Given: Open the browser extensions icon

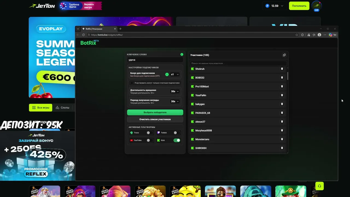Looking at the screenshot, I should tap(302, 35).
